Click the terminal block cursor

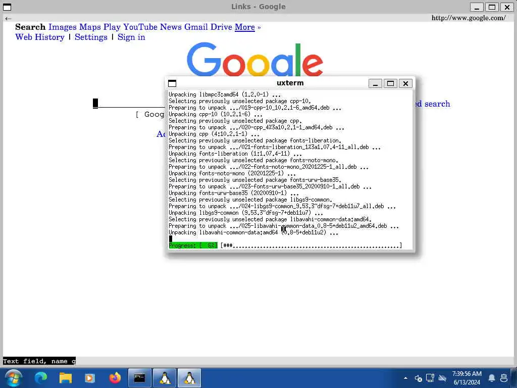pyautogui.click(x=171, y=239)
